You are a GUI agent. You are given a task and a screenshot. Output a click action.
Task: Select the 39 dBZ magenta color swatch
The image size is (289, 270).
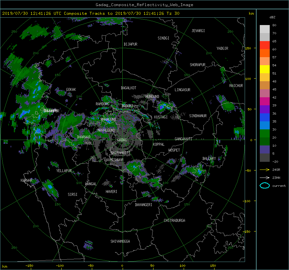coord(265,101)
